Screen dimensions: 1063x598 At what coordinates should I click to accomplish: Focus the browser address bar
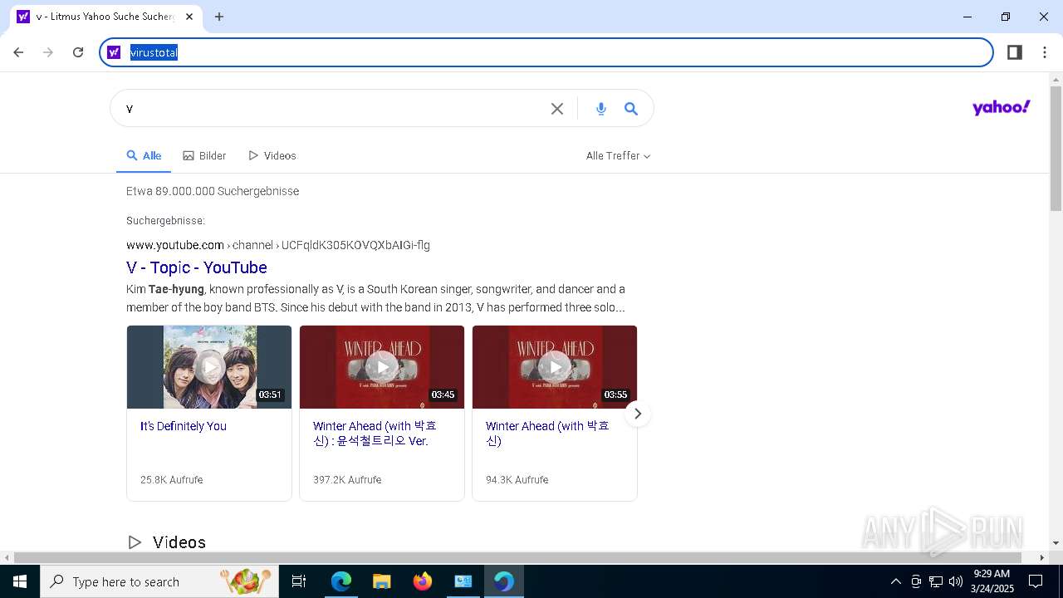pos(546,52)
